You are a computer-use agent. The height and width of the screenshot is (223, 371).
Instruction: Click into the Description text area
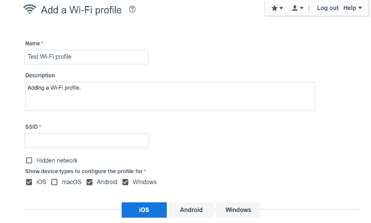click(x=170, y=97)
